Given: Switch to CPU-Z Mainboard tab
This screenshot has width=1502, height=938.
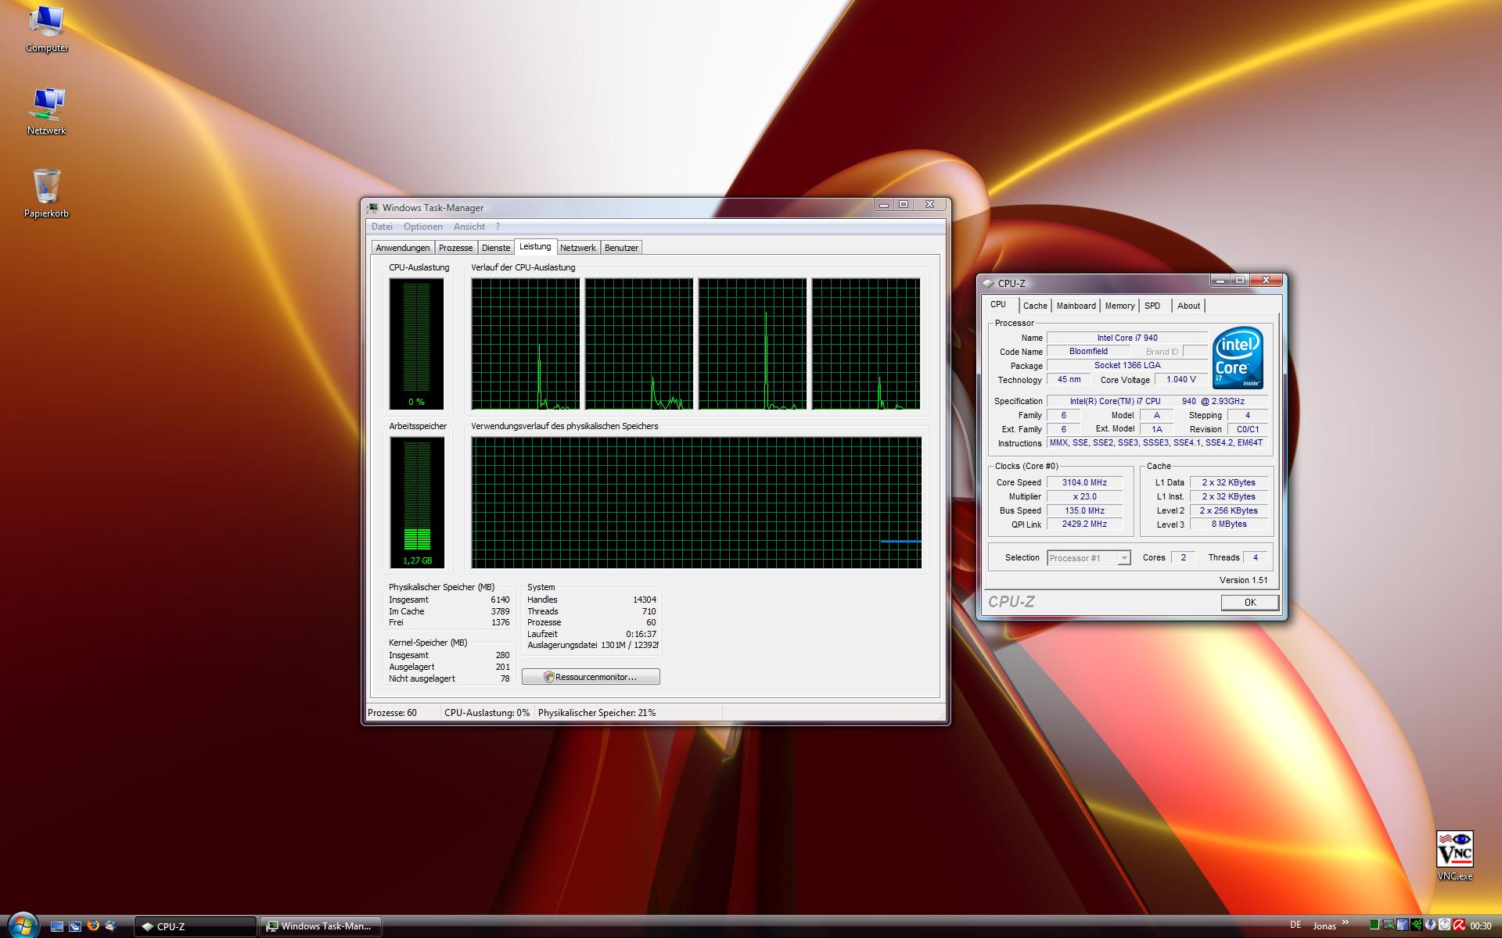Looking at the screenshot, I should click(1076, 306).
